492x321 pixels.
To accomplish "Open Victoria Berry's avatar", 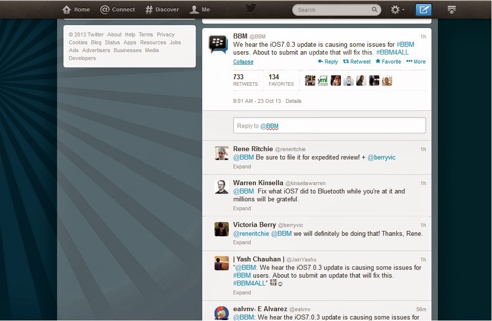I will (x=221, y=229).
